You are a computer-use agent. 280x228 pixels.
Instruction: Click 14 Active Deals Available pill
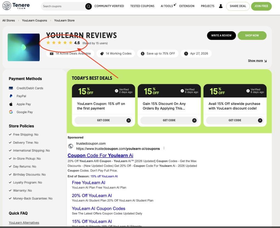[70, 54]
